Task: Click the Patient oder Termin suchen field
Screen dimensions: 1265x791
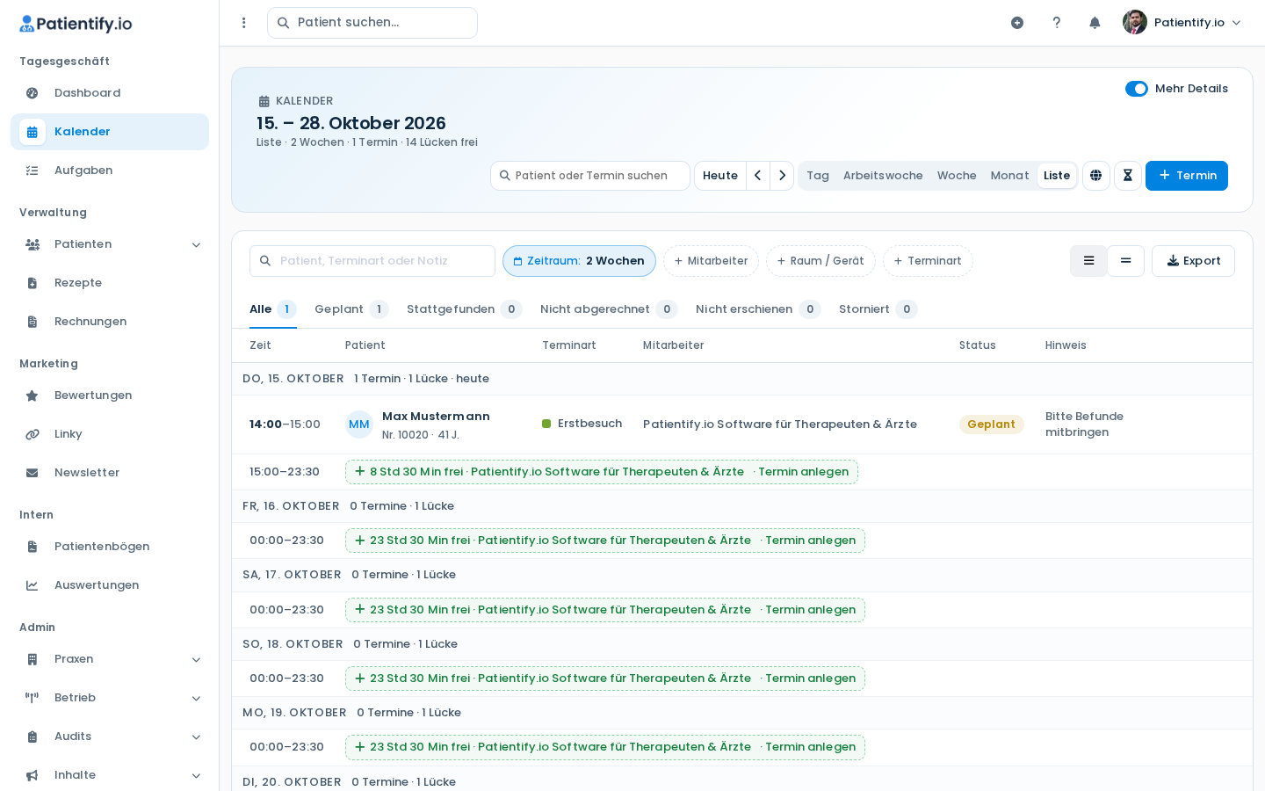Action: pyautogui.click(x=590, y=176)
